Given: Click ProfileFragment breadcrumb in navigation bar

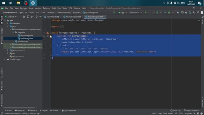Looking at the screenshot, I should 90,12.
